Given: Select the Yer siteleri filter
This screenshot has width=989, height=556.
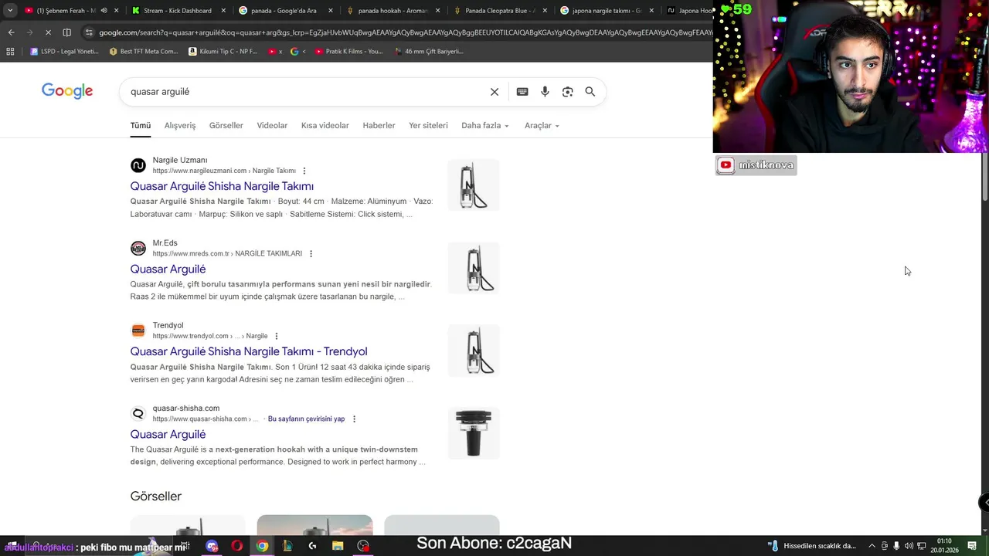Looking at the screenshot, I should 428,125.
